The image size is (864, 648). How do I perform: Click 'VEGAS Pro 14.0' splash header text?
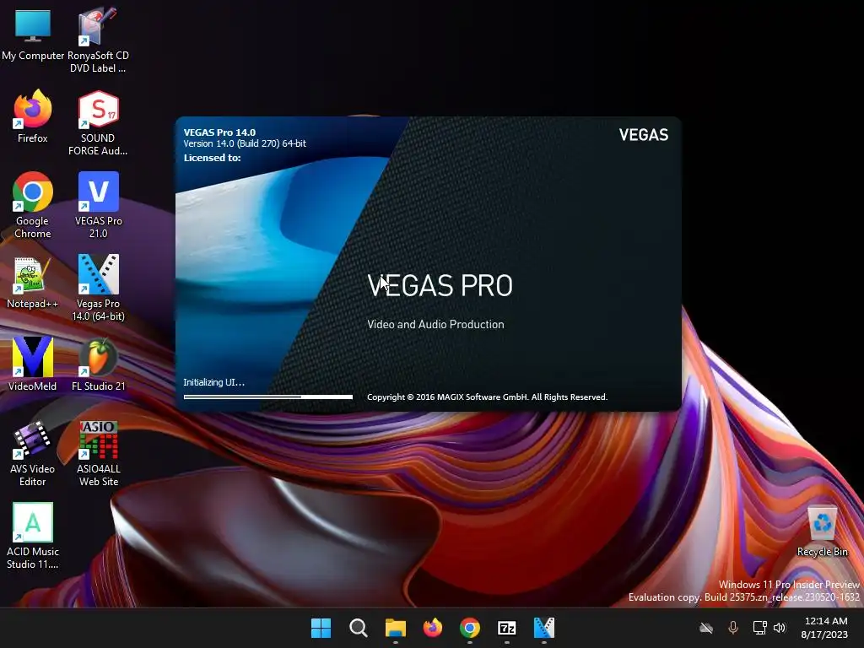coord(219,132)
